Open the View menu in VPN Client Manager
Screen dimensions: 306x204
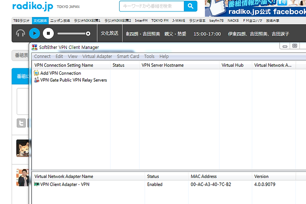click(x=73, y=57)
